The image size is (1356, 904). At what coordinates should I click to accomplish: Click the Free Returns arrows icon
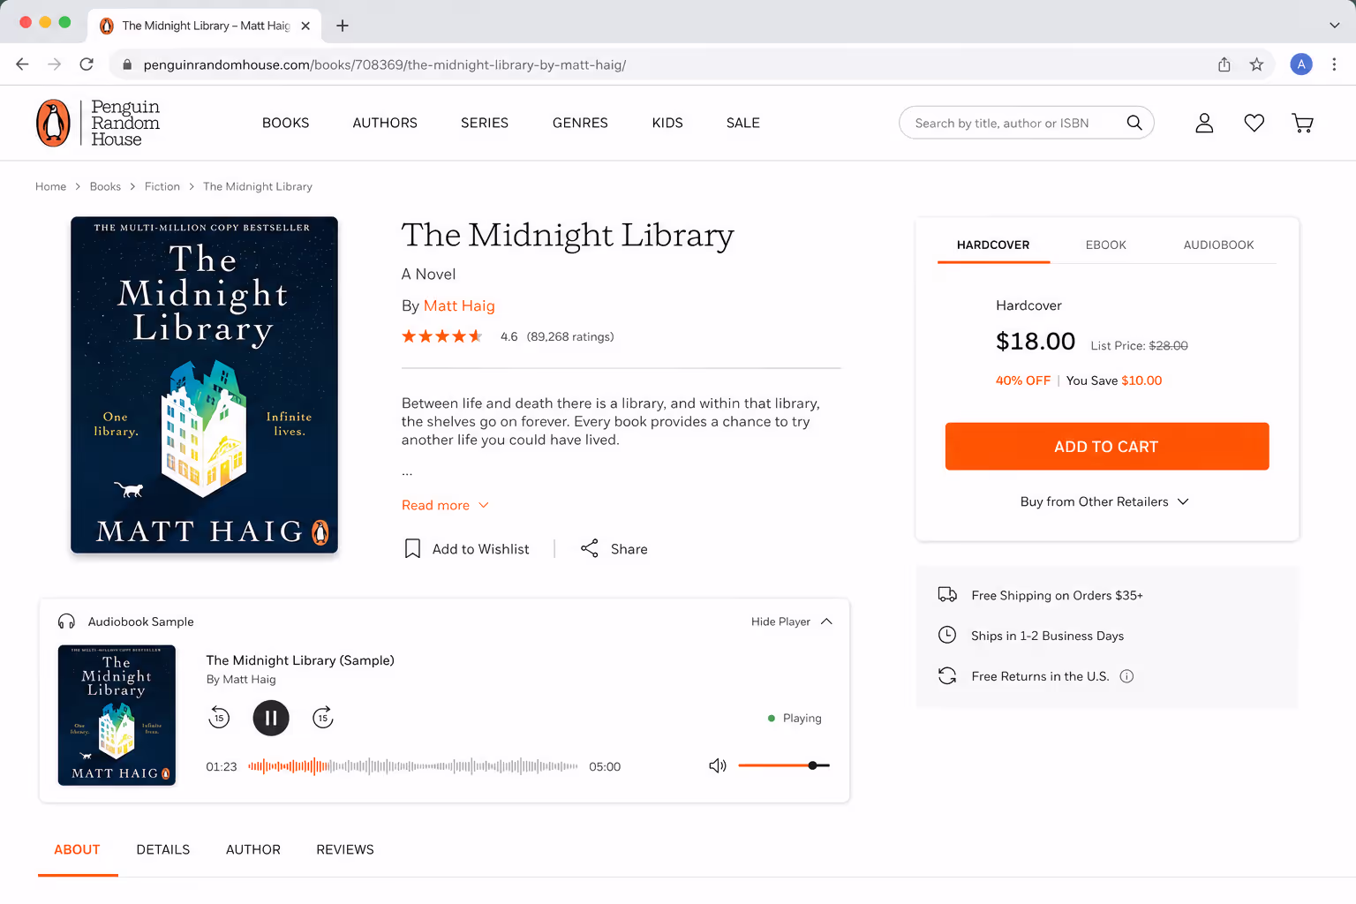coord(947,675)
